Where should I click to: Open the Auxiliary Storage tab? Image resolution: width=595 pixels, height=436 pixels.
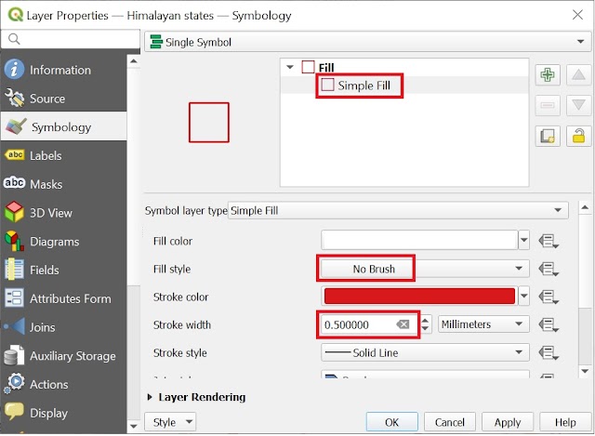(63, 355)
